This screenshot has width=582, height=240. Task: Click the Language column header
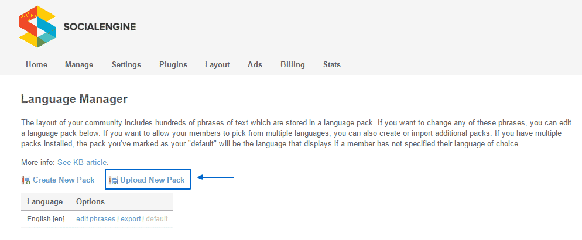coord(44,202)
